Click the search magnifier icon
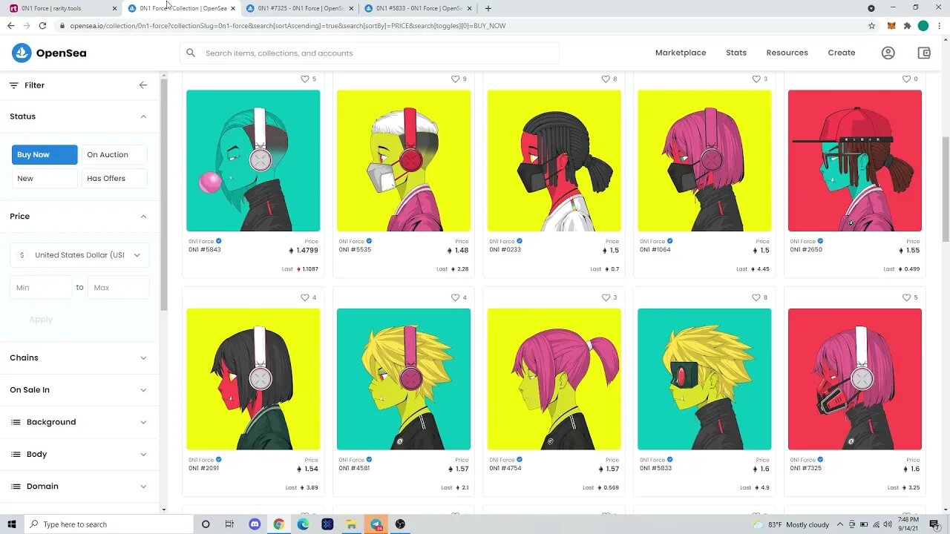The image size is (950, 534). (191, 53)
